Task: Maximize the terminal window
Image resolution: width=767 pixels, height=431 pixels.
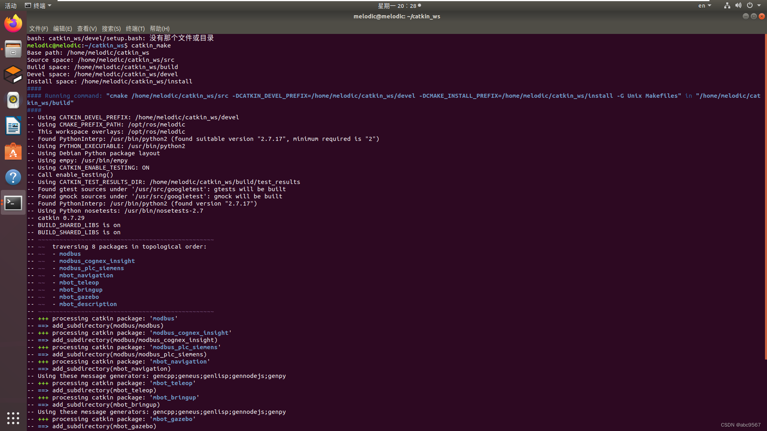Action: (754, 16)
